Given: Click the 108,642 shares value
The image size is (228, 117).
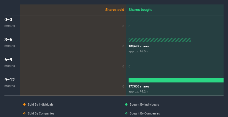Looking at the screenshot, I should (x=139, y=47).
